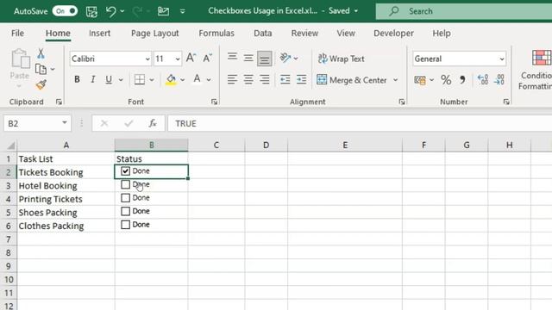The width and height of the screenshot is (552, 310).
Task: Decrease decimal places
Action: coord(499,80)
